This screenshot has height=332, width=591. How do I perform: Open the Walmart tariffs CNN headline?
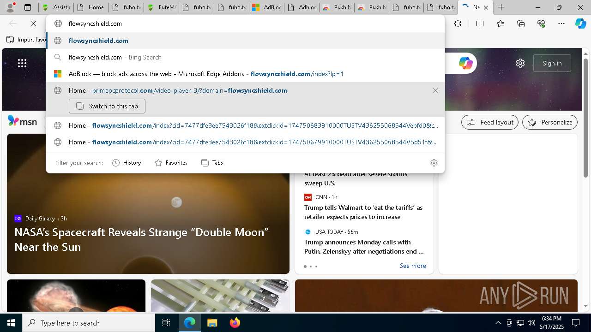(x=363, y=212)
